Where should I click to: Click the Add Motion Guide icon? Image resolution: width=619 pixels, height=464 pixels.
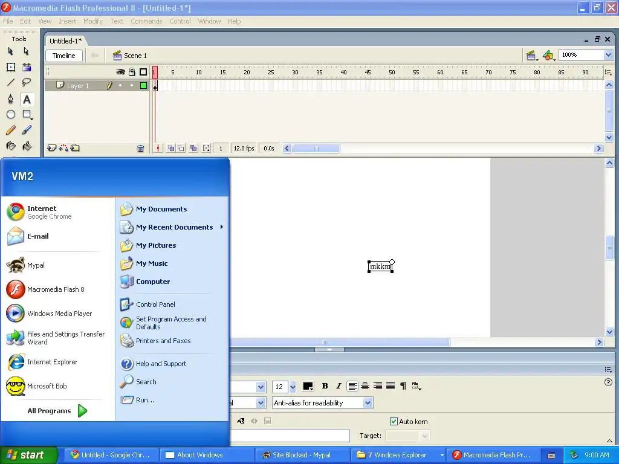point(63,149)
